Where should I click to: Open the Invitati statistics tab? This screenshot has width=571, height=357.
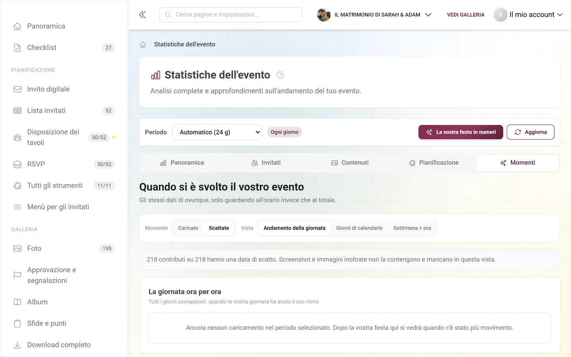tap(266, 163)
